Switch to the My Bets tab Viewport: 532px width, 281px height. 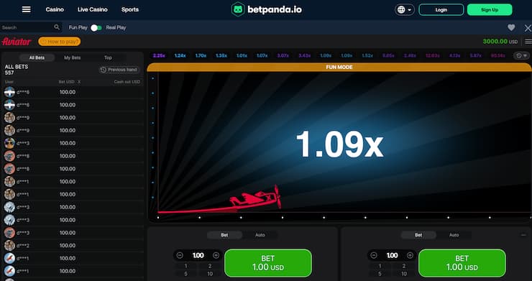(73, 57)
